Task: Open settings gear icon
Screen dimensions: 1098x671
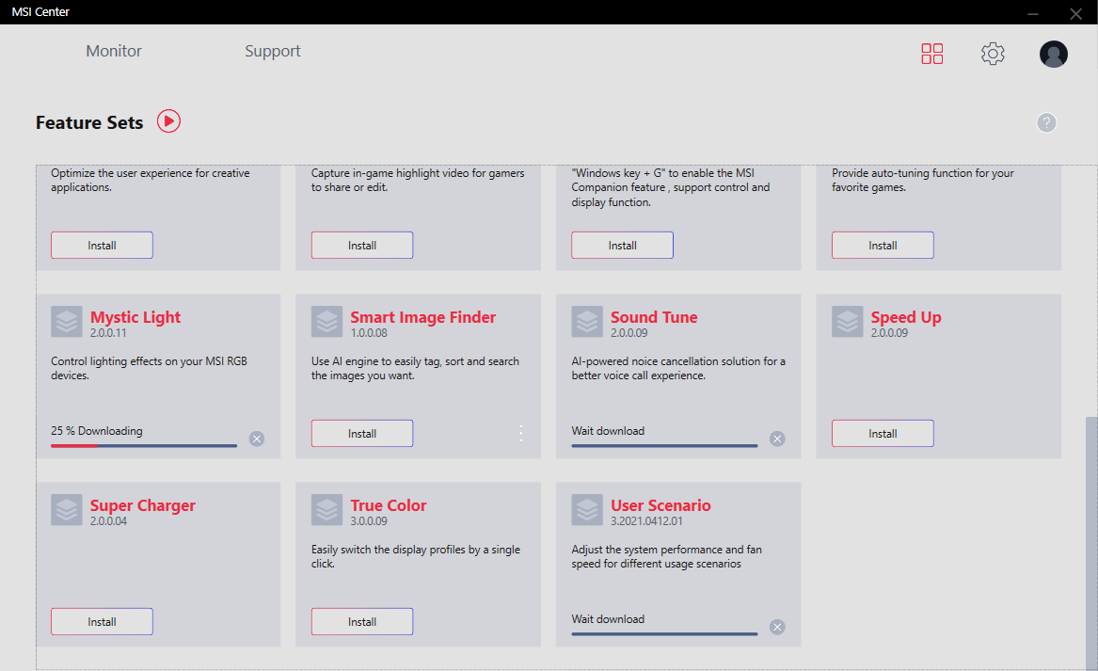Action: click(993, 54)
